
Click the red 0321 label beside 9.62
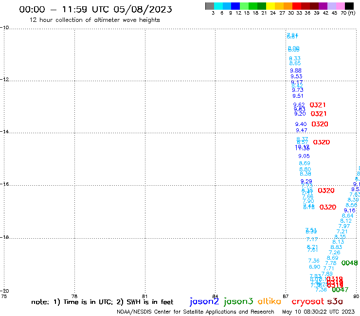point(318,105)
